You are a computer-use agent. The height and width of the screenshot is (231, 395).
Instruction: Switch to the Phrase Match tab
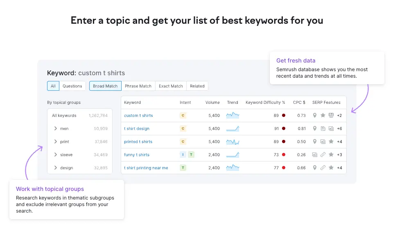(x=138, y=86)
